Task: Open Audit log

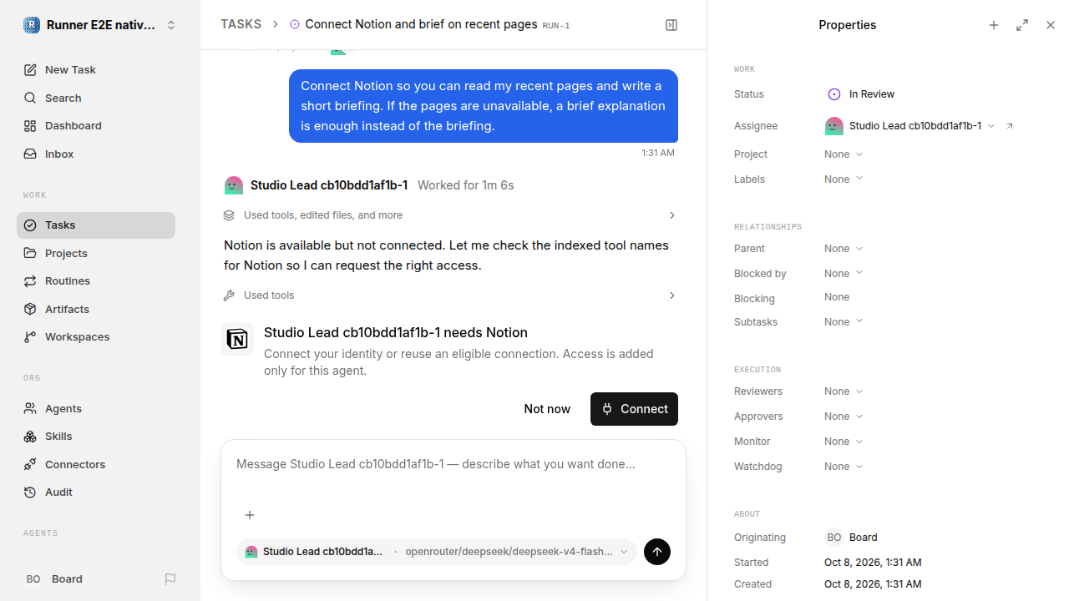Action: pyautogui.click(x=96, y=492)
